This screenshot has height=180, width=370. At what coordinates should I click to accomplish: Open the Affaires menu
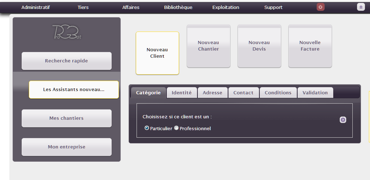point(131,8)
